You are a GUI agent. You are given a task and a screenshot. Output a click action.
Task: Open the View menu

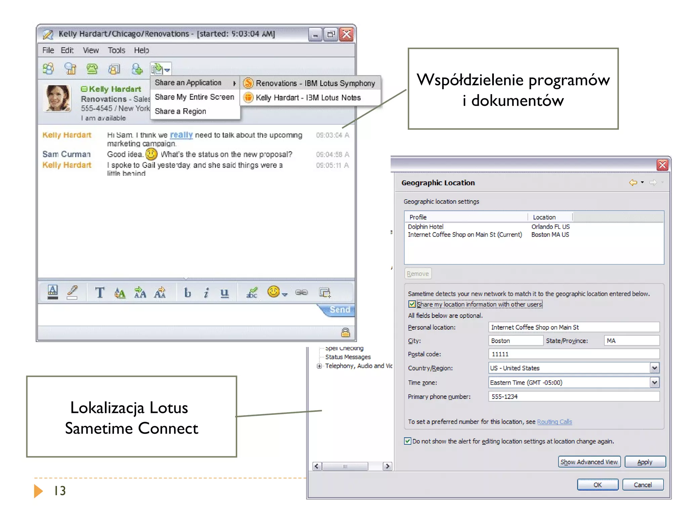pos(91,50)
